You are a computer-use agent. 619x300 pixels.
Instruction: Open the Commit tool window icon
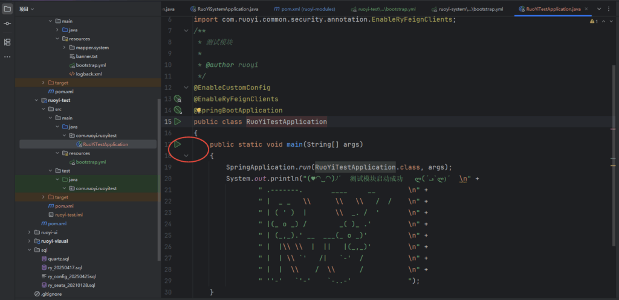7,23
